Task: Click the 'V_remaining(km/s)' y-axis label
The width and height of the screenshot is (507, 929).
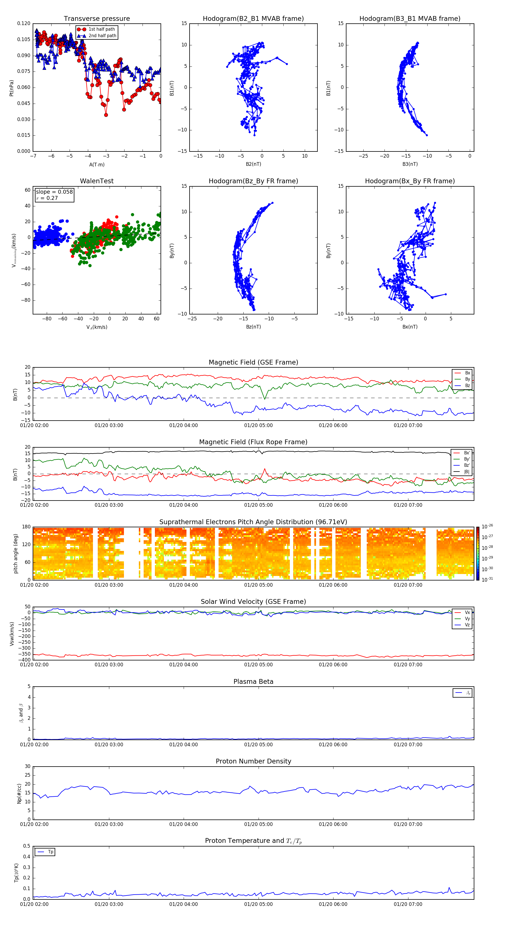Action: 14,250
